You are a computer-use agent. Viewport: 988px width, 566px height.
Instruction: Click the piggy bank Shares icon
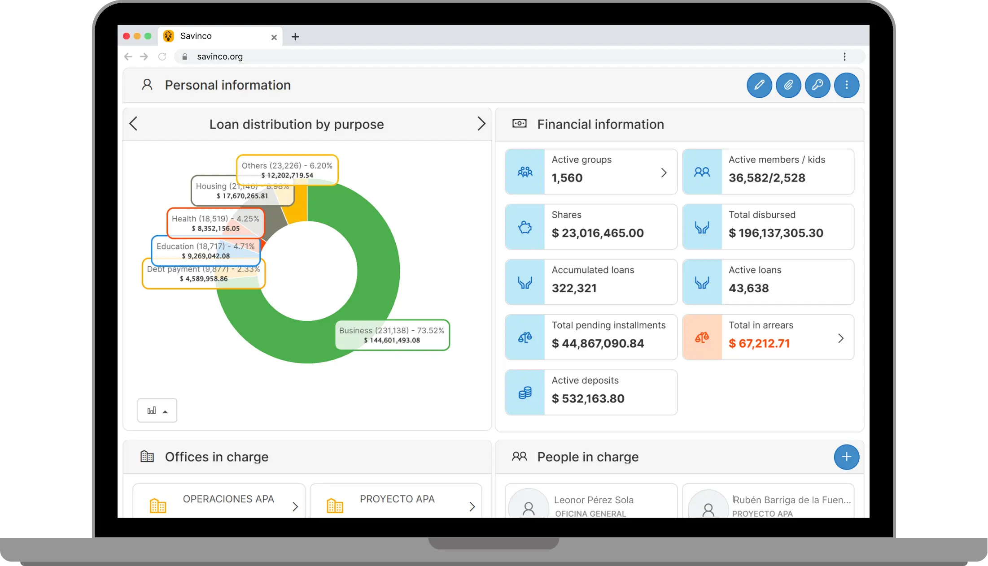point(525,227)
